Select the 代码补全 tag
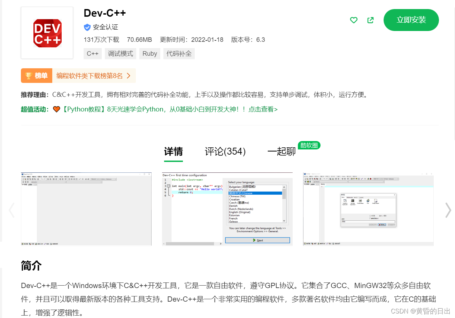The image size is (455, 318). click(179, 54)
